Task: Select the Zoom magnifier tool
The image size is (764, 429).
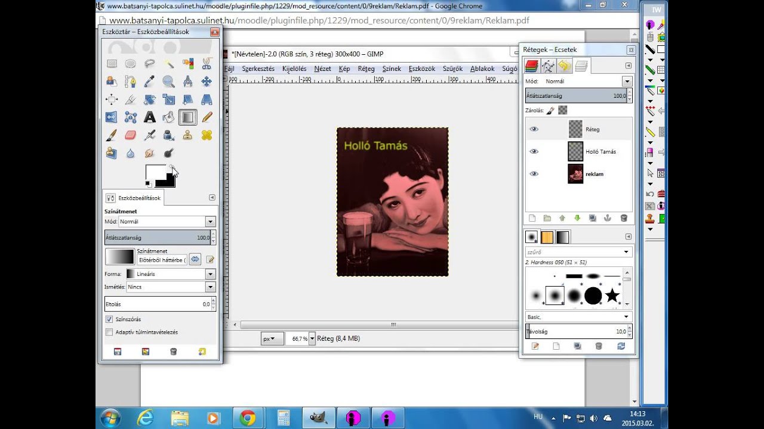Action: [169, 82]
